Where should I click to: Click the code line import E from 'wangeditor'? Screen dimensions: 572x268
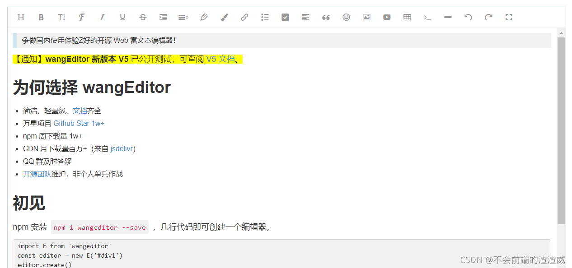point(64,246)
